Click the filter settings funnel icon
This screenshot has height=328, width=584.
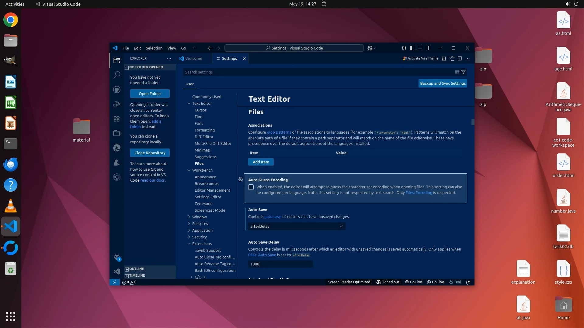463,72
